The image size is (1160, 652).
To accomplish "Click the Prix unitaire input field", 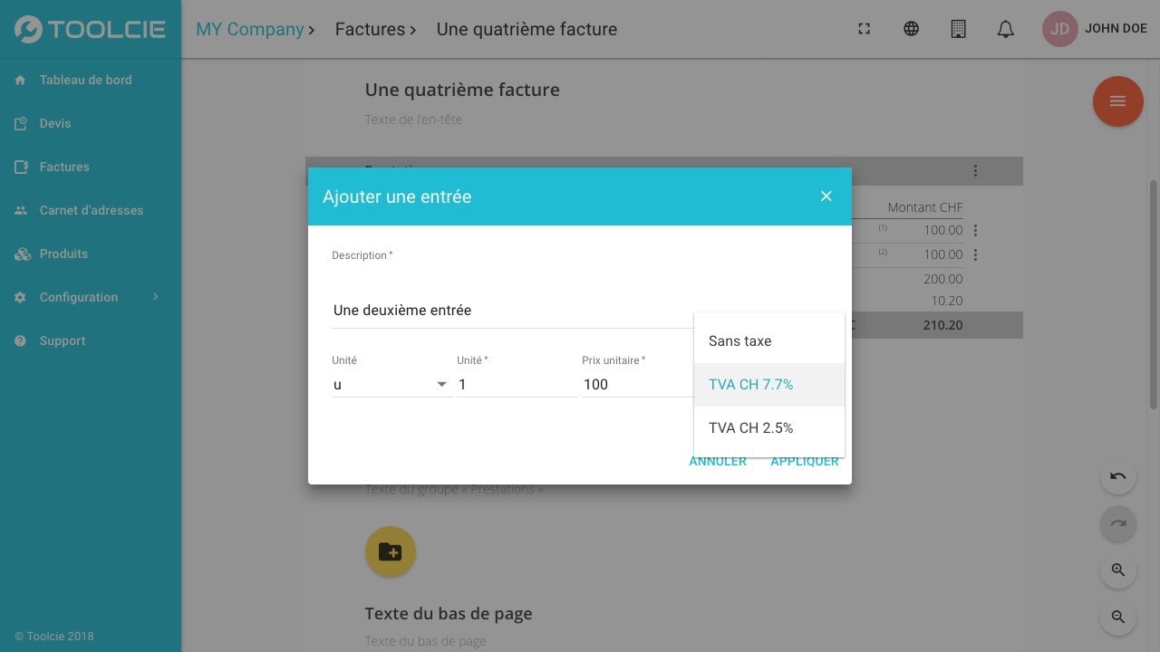I will 638,384.
